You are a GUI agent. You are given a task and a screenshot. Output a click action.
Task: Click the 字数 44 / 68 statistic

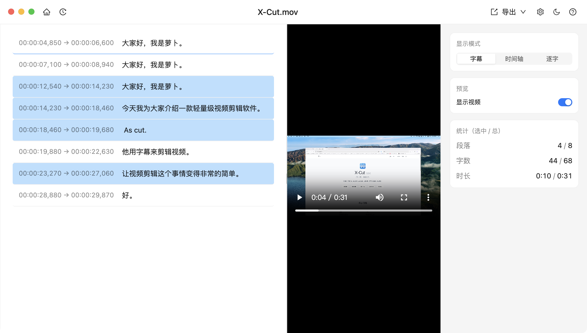pyautogui.click(x=514, y=161)
